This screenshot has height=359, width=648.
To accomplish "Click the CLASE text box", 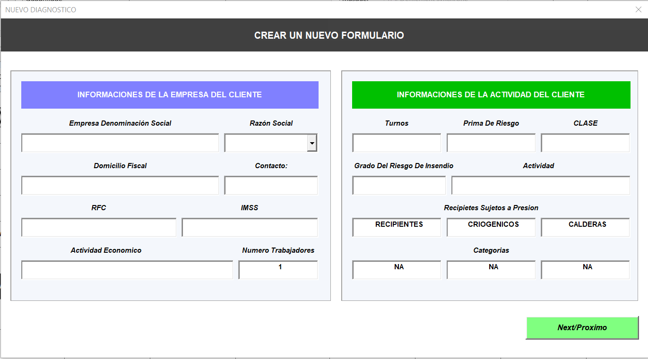I will point(585,143).
